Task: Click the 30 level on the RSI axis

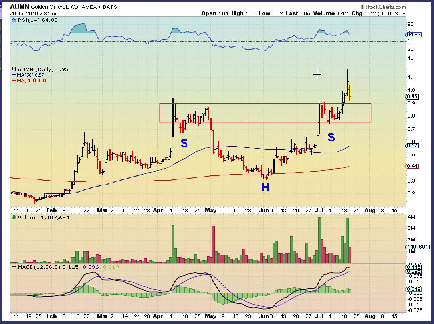Action: (411, 50)
